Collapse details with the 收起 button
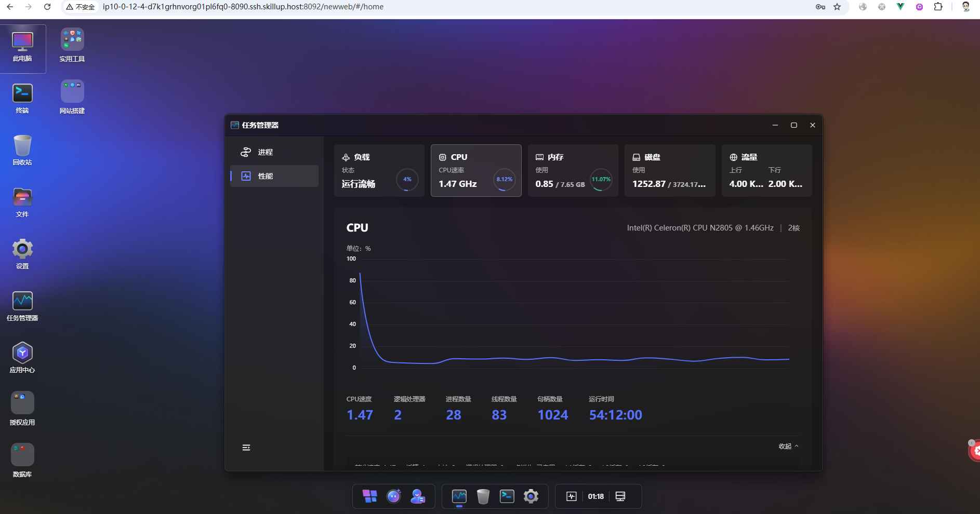980x514 pixels. coord(788,447)
